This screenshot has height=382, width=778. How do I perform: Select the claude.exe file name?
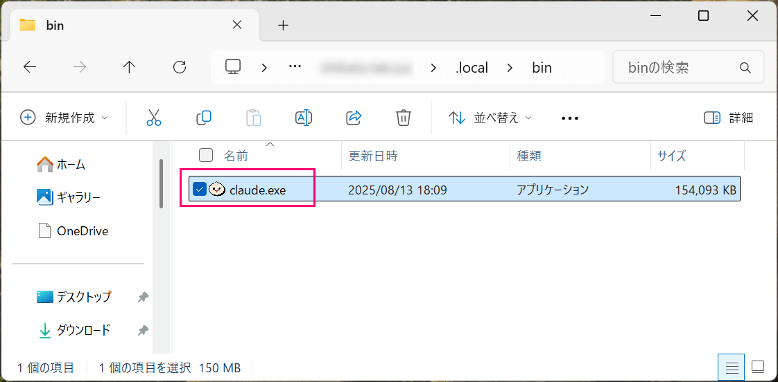pos(257,189)
